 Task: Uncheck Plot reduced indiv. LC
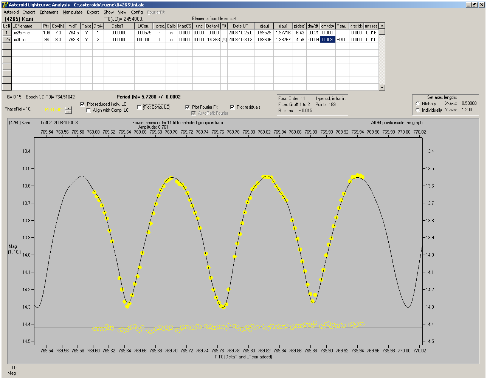click(83, 104)
